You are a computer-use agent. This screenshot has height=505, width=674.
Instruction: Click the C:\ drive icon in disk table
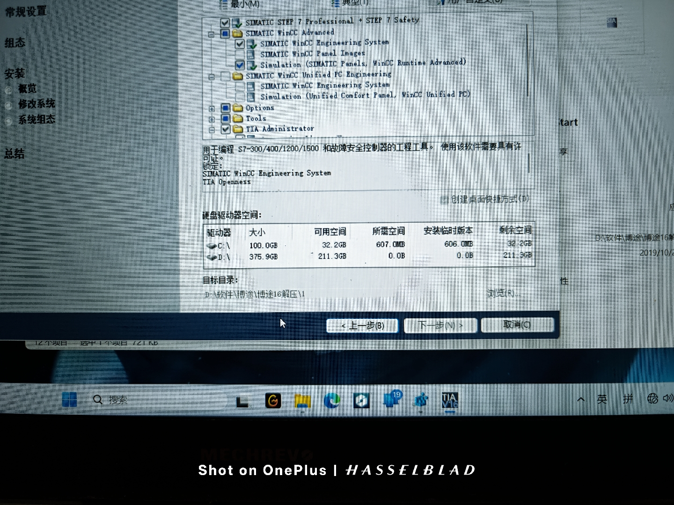212,246
